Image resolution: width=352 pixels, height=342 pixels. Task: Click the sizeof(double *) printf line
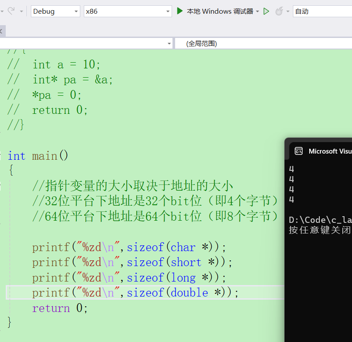coord(135,293)
